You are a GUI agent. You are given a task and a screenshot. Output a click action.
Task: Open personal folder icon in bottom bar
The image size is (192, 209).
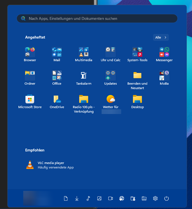(133, 198)
